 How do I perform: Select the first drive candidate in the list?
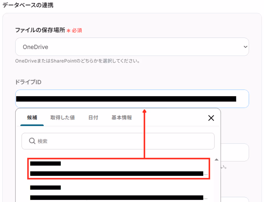119,169
